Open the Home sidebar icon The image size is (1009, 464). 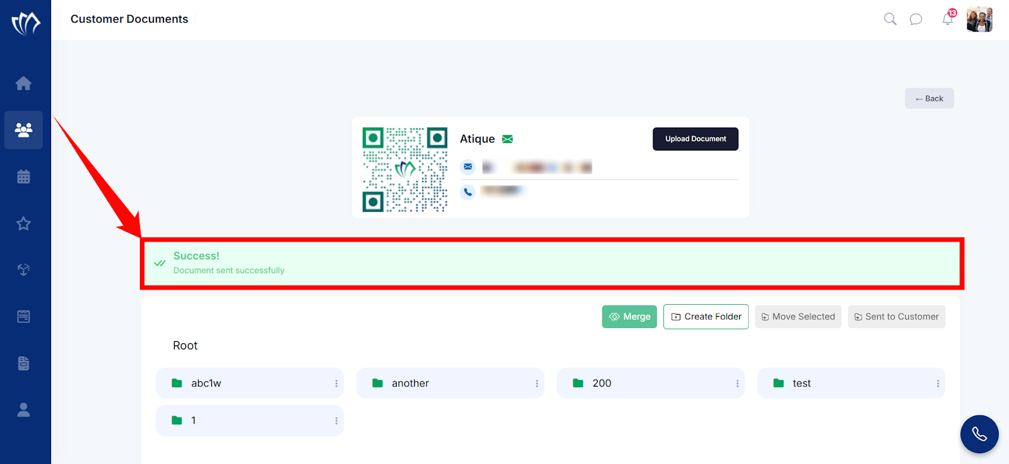pyautogui.click(x=23, y=83)
